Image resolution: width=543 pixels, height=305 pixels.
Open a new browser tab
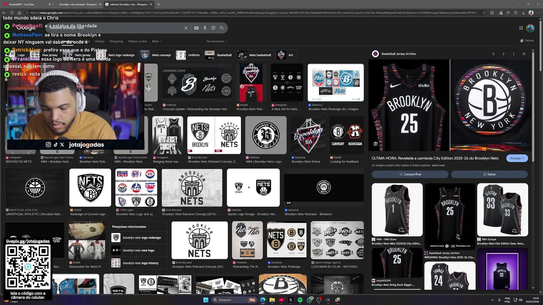click(x=159, y=4)
